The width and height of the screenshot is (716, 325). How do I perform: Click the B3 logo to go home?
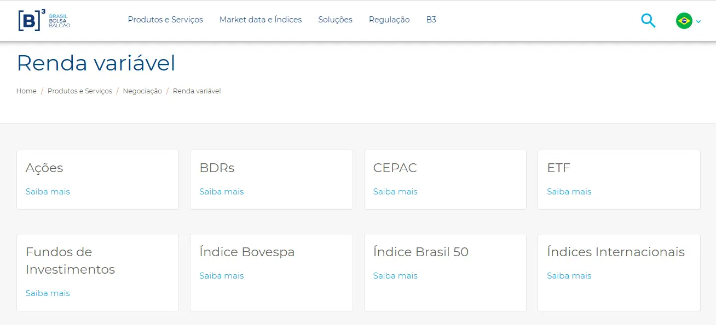(x=44, y=20)
